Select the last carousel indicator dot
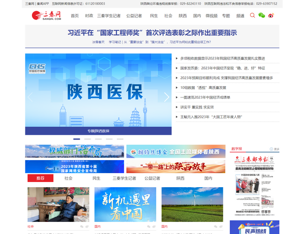Screen dimensions: 305x234 tap(120, 139)
